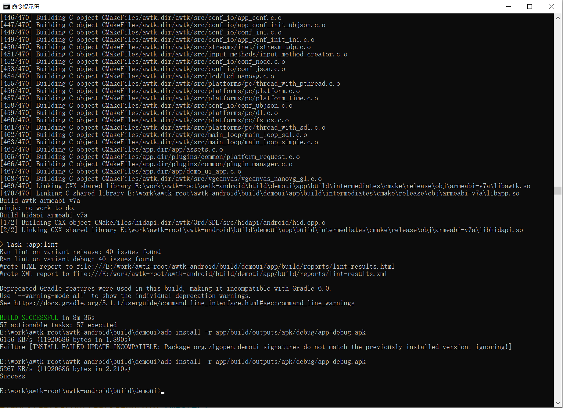Click the [2/2] Linking libhidapi.so line

point(261,230)
